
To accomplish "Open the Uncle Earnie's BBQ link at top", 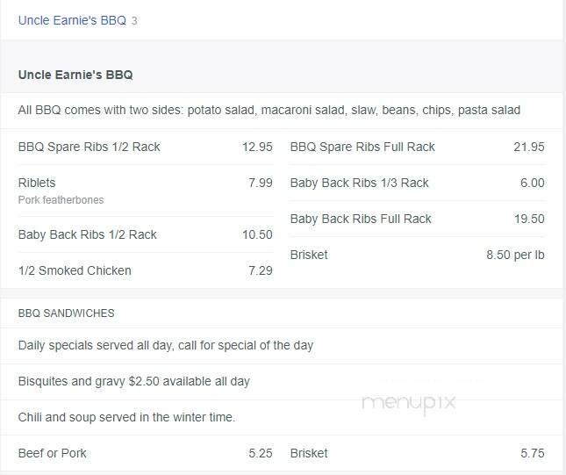I will [x=72, y=20].
